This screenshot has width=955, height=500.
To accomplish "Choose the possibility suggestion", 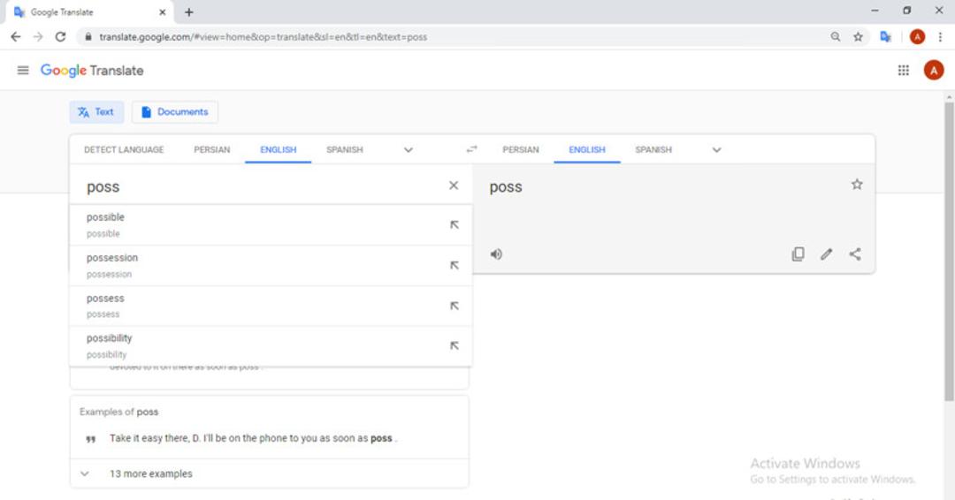I will click(271, 346).
